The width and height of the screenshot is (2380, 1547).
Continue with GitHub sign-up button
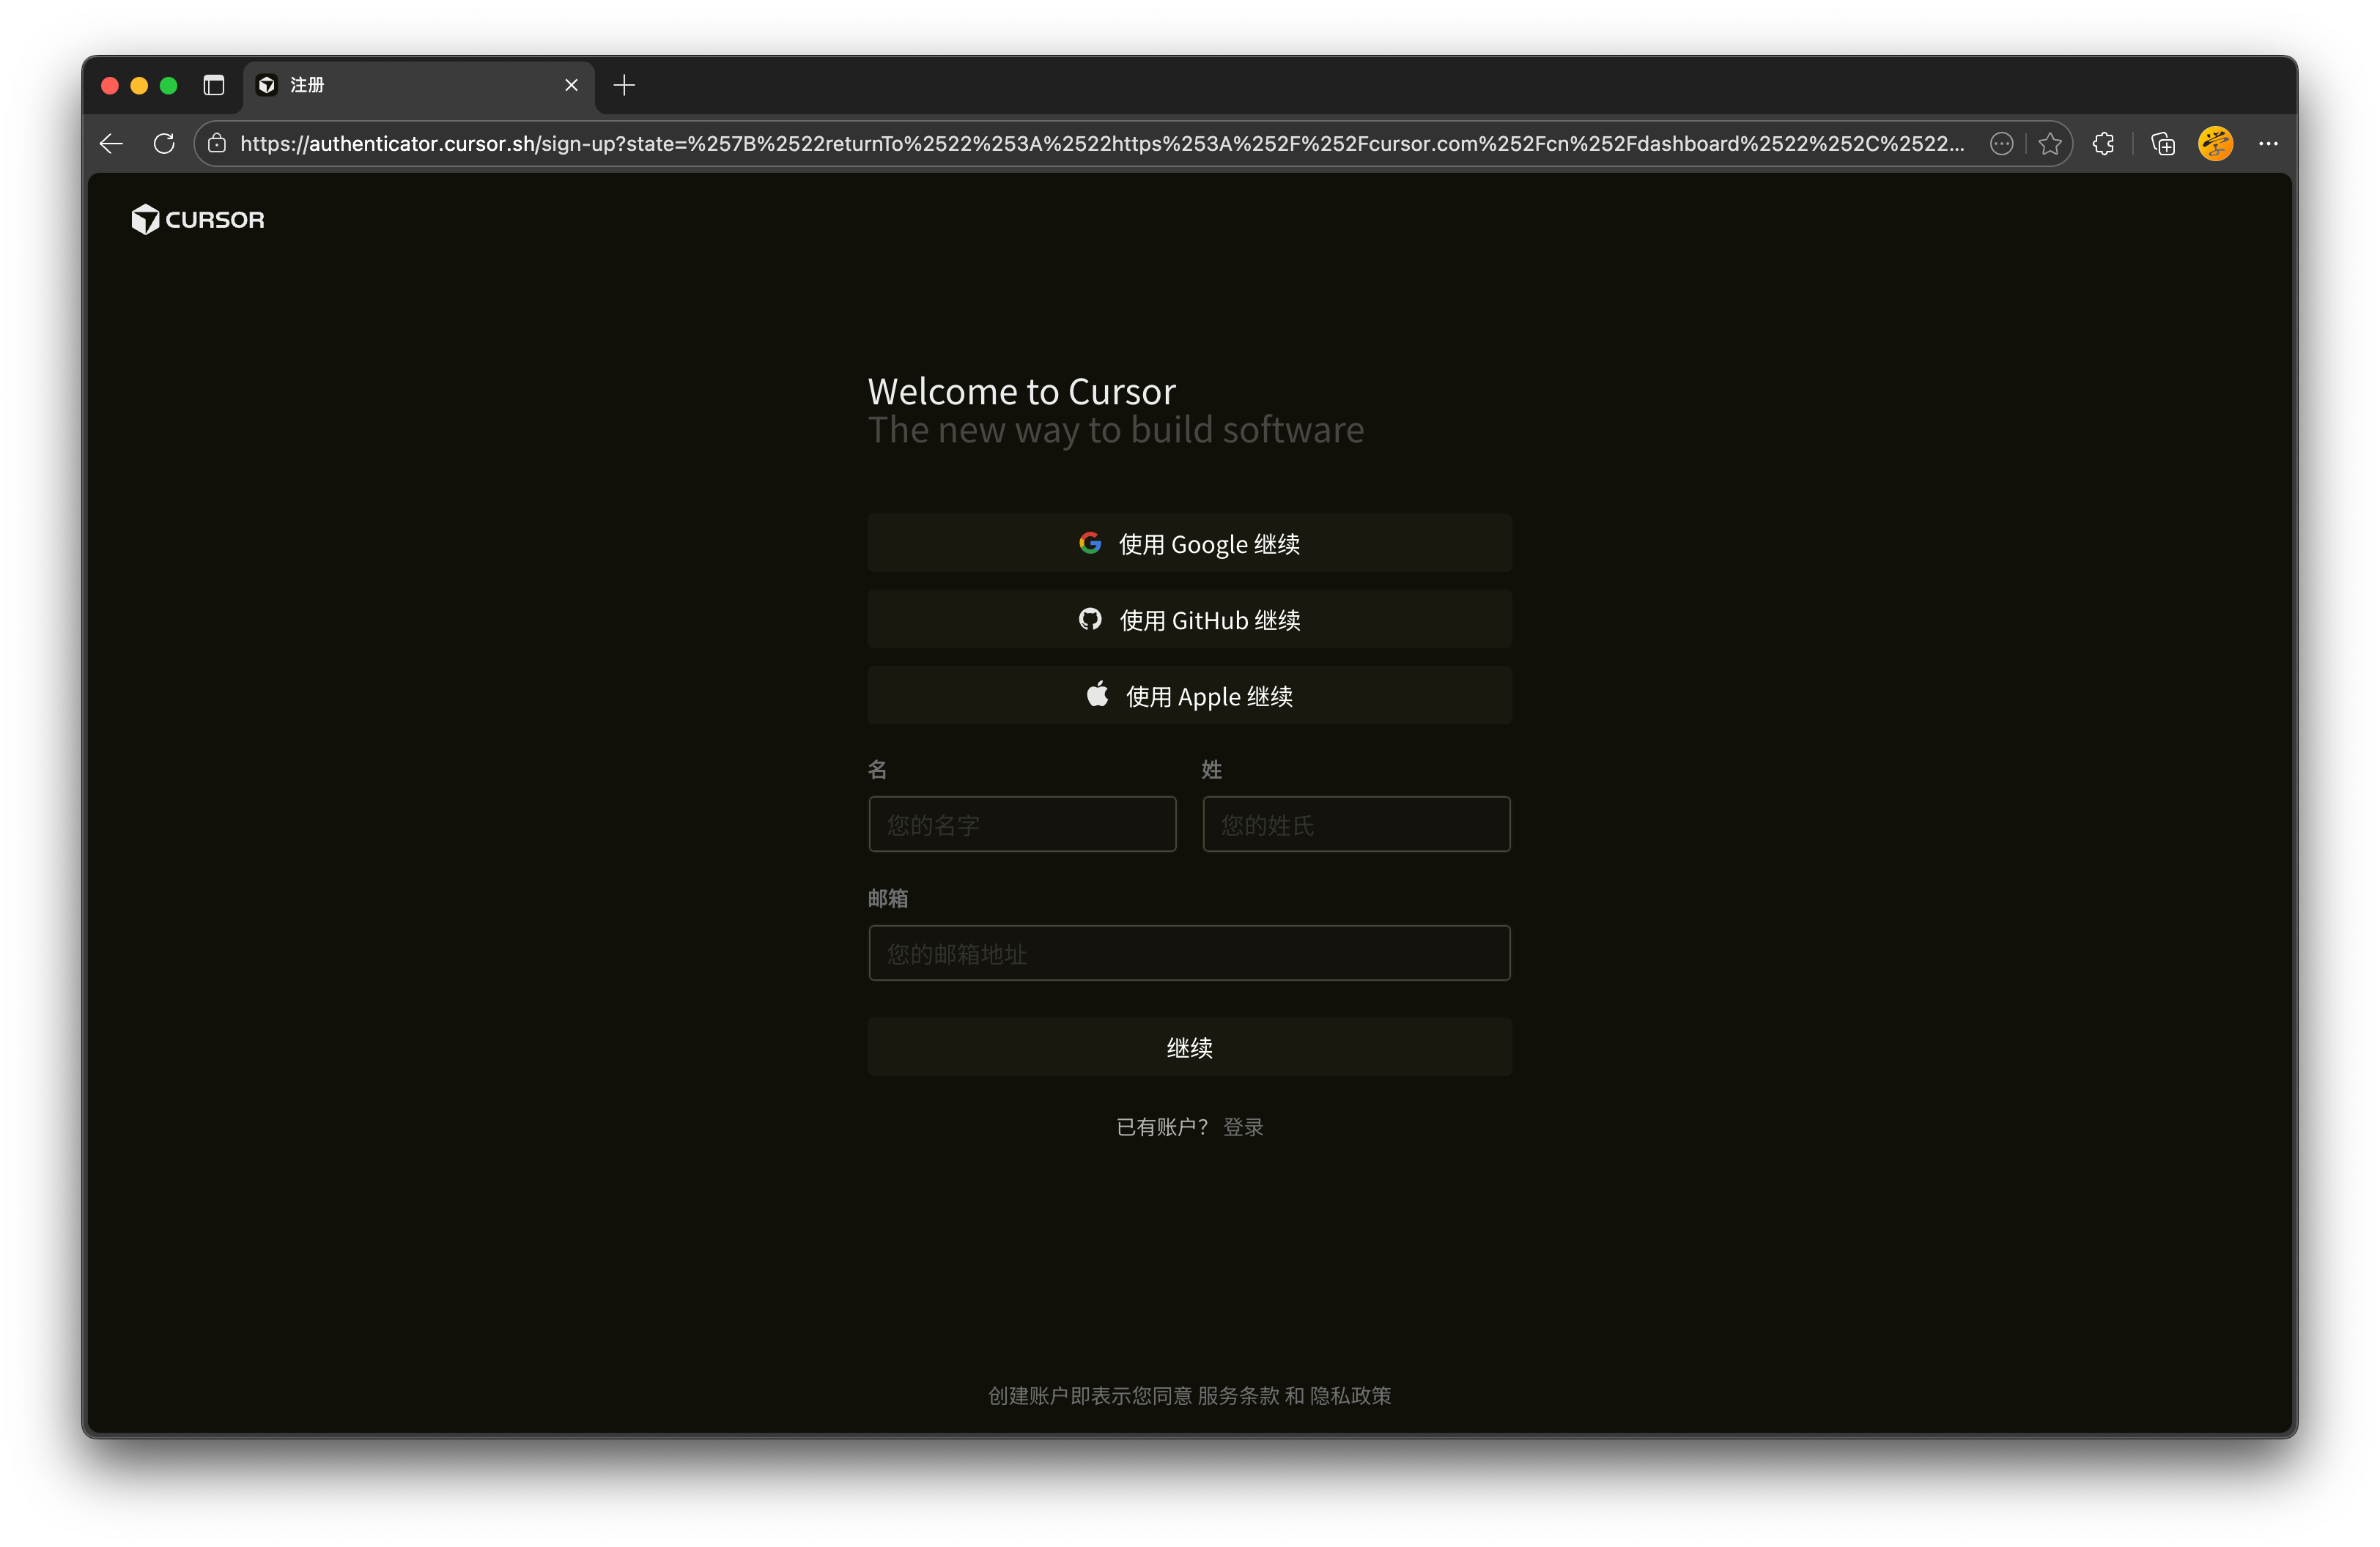(1189, 620)
